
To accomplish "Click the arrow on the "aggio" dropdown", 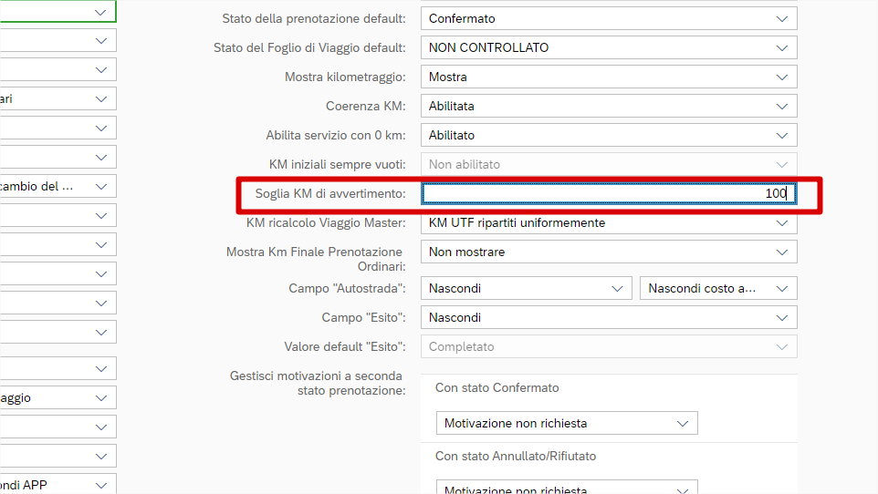I will coord(100,397).
